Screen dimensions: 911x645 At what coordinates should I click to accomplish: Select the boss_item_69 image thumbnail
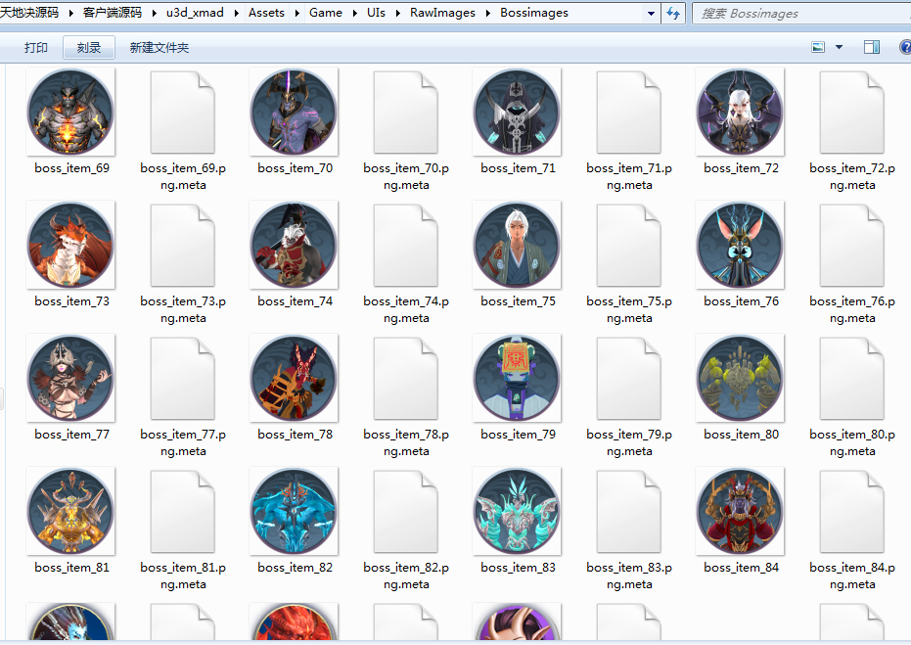(70, 112)
